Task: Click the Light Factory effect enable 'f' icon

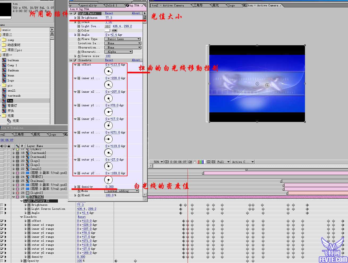Action: tap(75, 13)
